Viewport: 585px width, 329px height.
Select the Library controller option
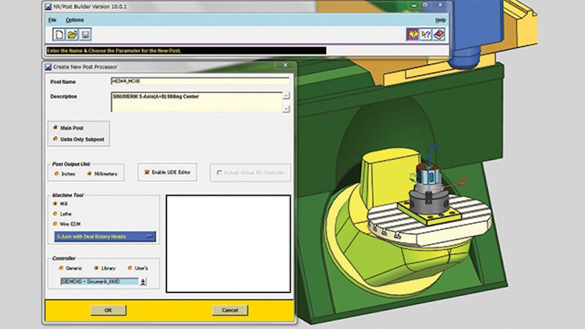point(96,268)
